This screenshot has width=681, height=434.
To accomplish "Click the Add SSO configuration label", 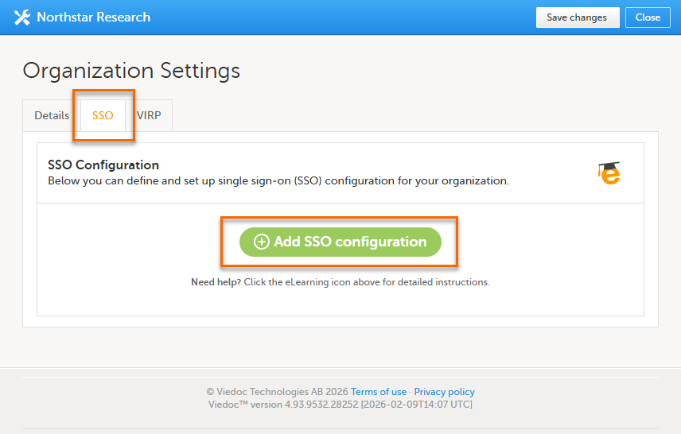I will pyautogui.click(x=350, y=242).
